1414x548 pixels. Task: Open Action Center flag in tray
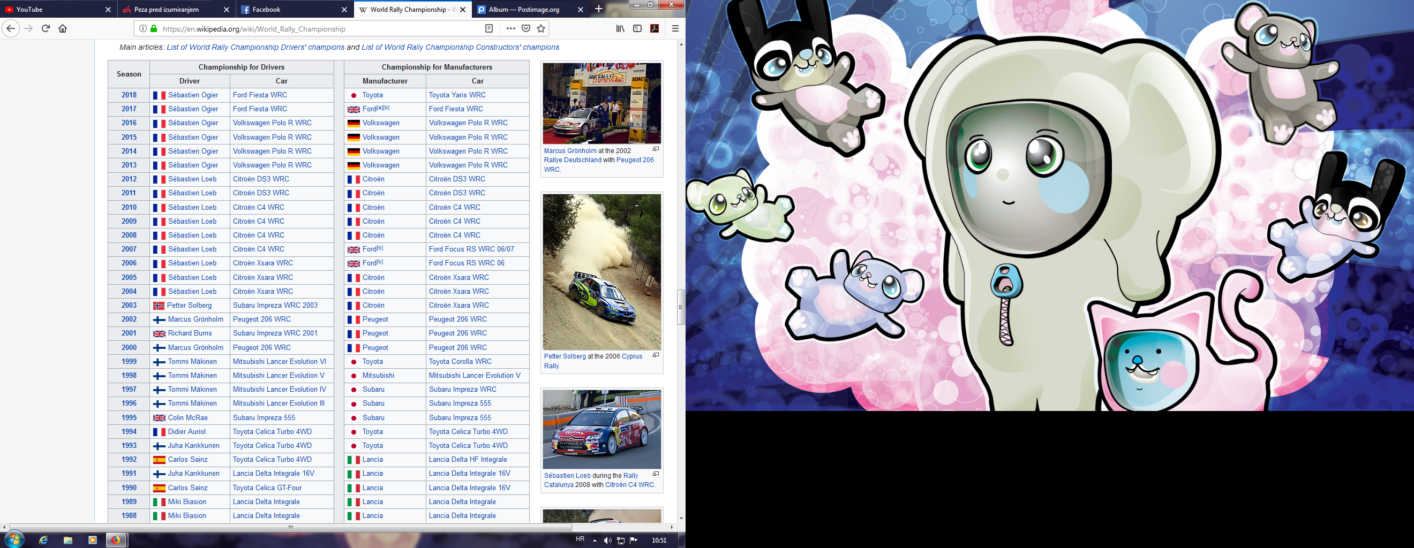tap(634, 541)
